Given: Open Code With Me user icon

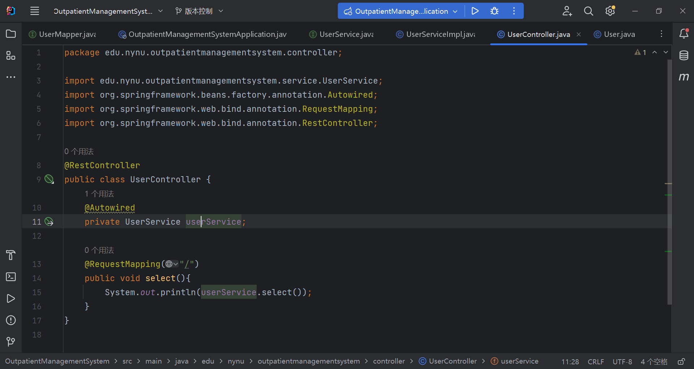Looking at the screenshot, I should click(x=567, y=11).
